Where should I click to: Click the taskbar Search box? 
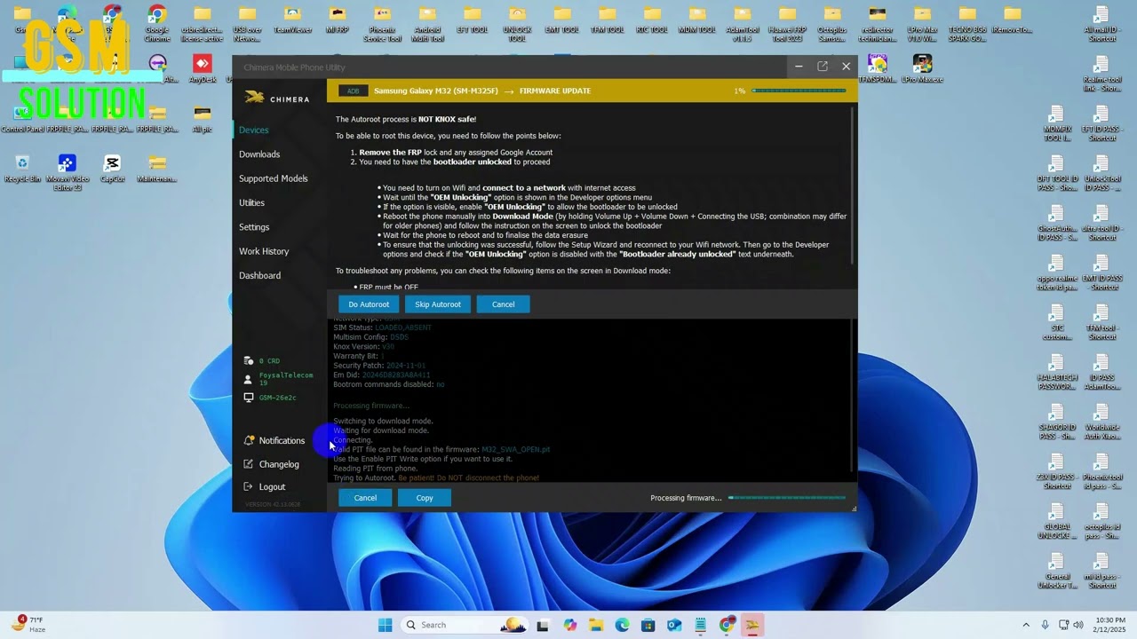(x=463, y=625)
